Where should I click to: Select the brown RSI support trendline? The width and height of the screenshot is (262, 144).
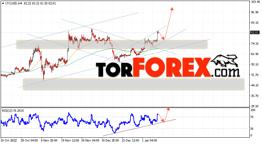pos(139,128)
